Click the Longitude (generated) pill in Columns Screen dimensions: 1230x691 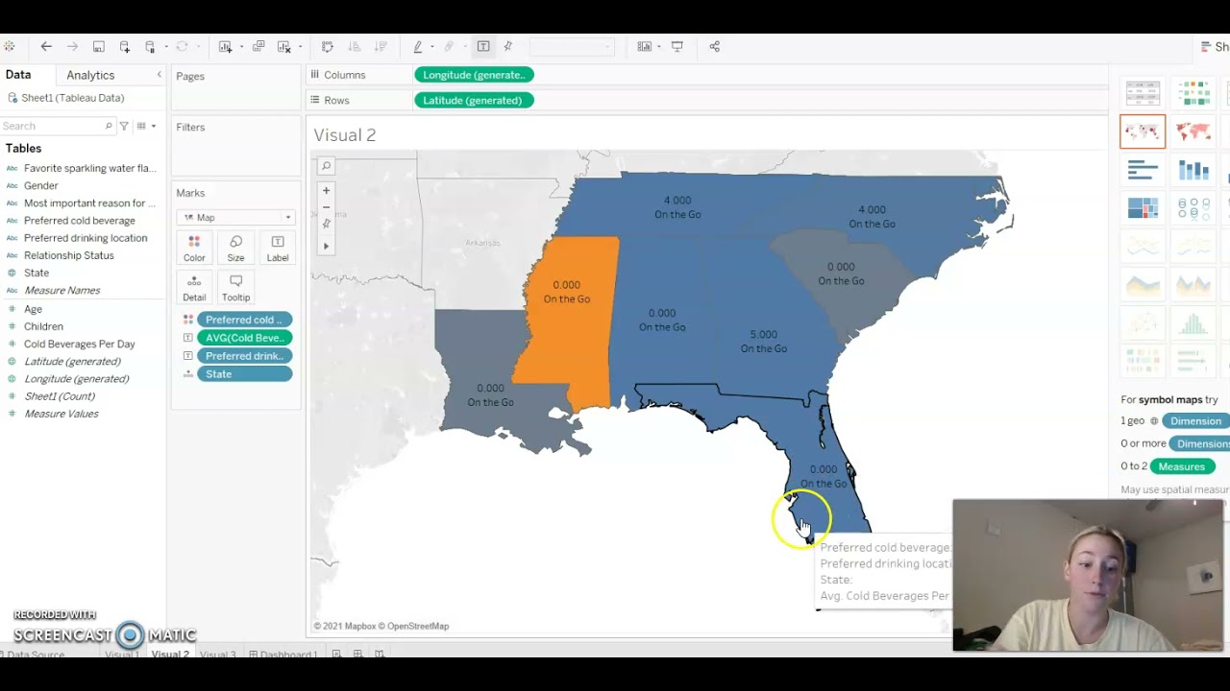[474, 75]
